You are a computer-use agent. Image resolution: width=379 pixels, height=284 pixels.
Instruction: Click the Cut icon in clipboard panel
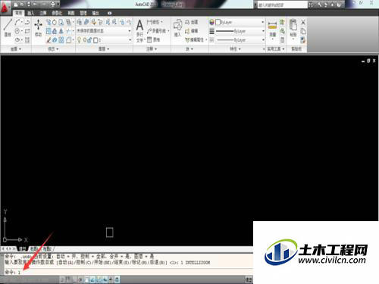point(303,22)
